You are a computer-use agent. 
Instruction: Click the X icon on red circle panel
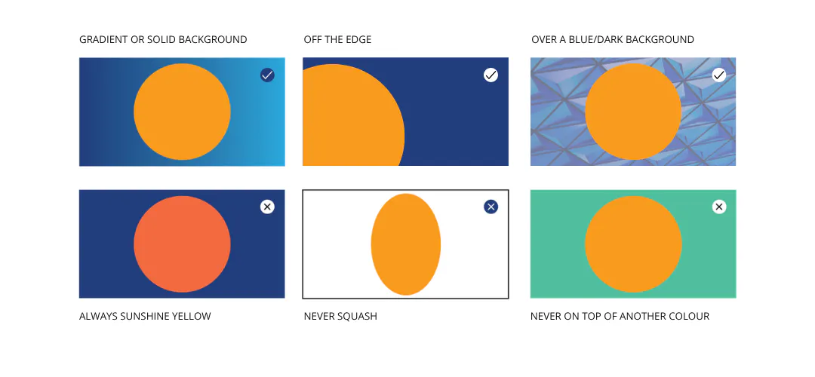point(267,207)
